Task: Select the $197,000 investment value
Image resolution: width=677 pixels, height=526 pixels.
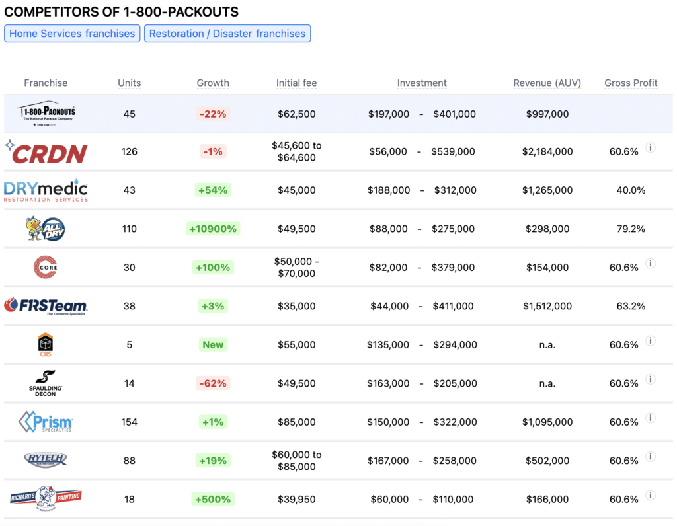Action: tap(389, 114)
